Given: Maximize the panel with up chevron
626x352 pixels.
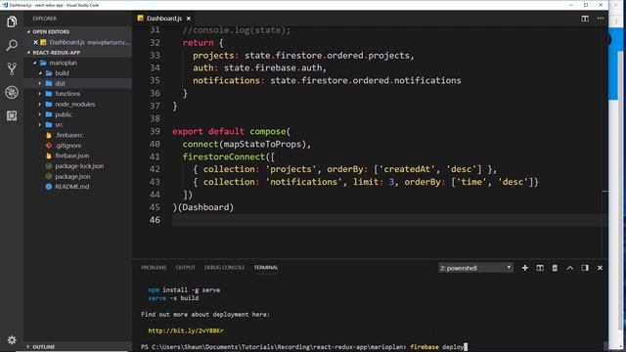Looking at the screenshot, I should tap(569, 268).
